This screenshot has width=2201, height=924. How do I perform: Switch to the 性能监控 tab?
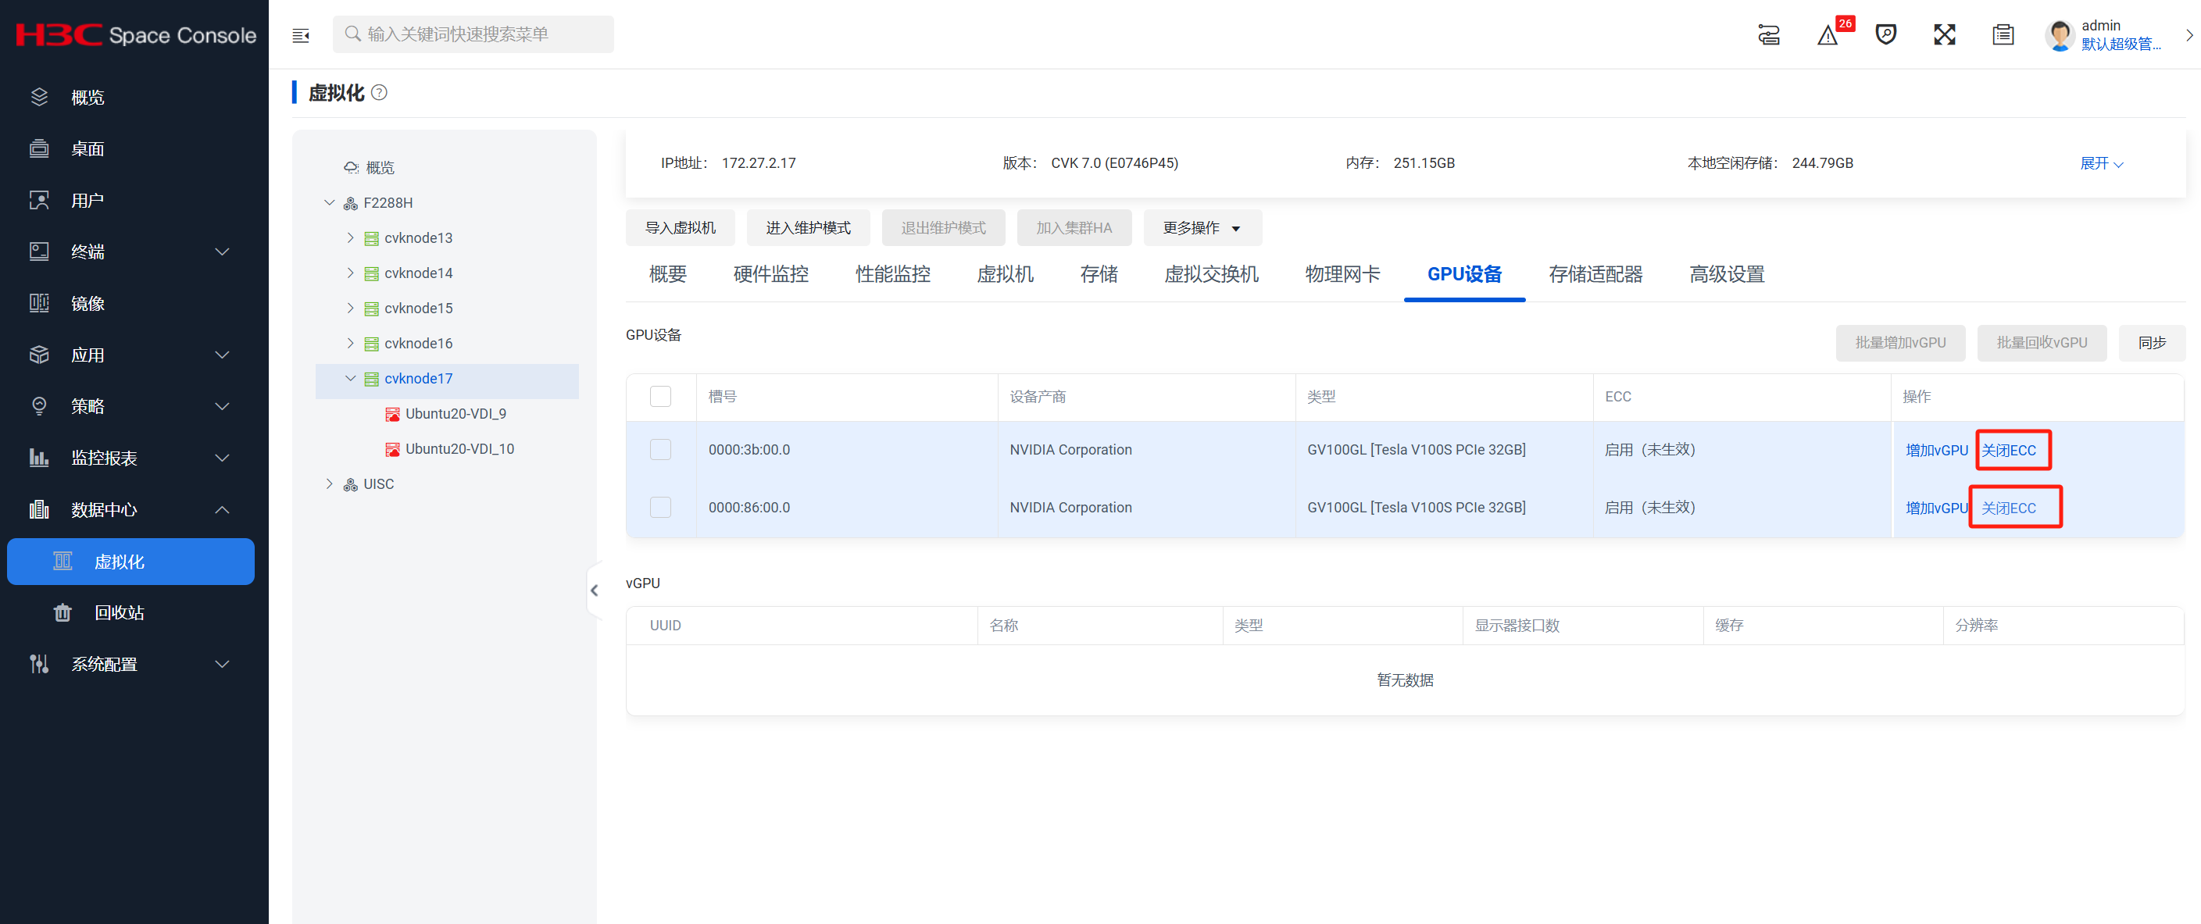click(x=893, y=274)
